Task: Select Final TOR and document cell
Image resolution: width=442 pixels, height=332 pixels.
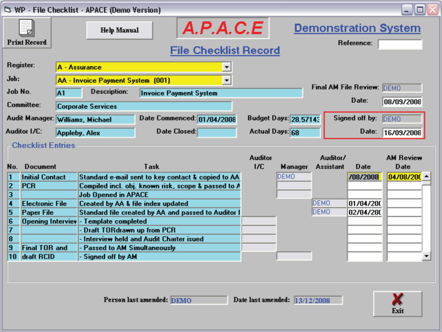Action: coord(49,248)
